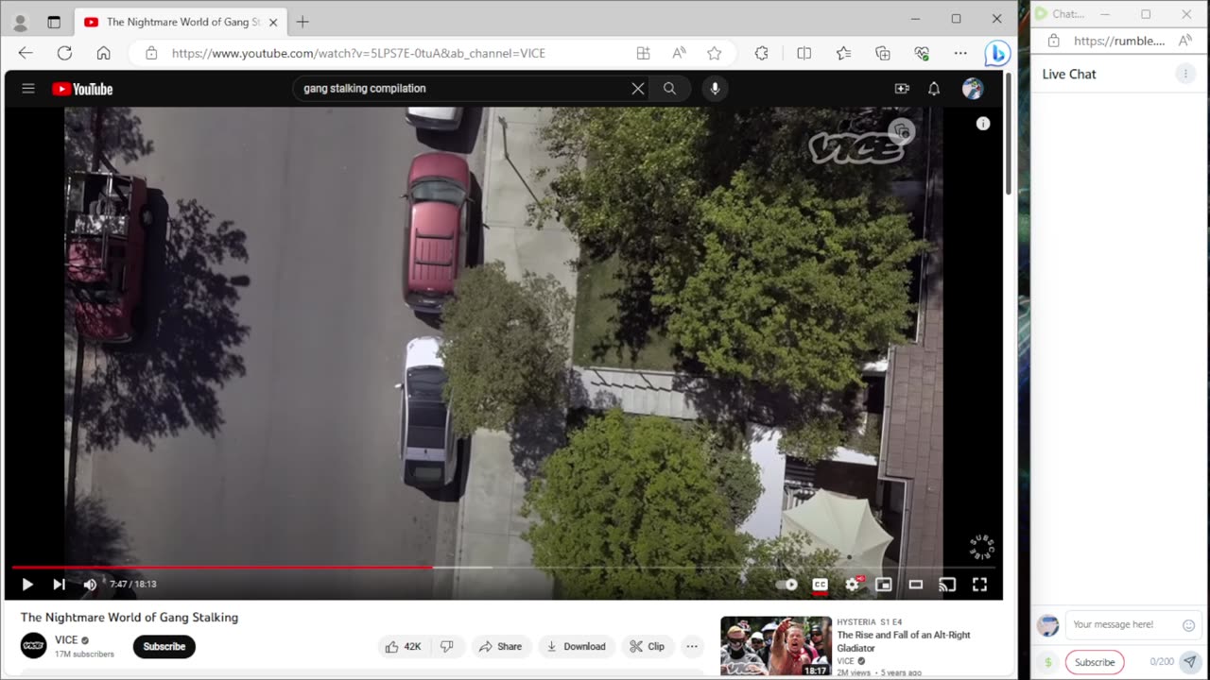The image size is (1210, 680).
Task: Open the YouTube Create video icon
Action: click(902, 89)
